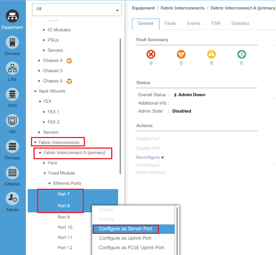Viewport: 276px width, 255px height.
Task: Open the Admin sidebar icon
Action: (12, 199)
